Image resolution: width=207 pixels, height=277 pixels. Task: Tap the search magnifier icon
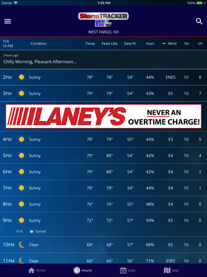coord(199,21)
